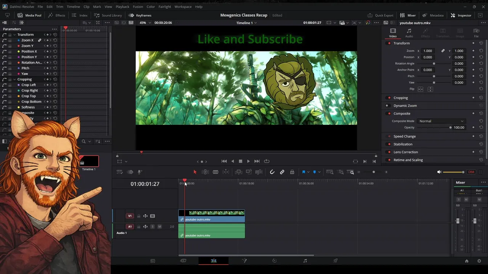Open the Fusion menu
The image size is (488, 274).
[x=138, y=6]
